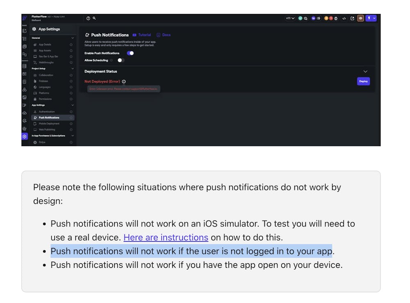Viewport: 410px width, 303px height.
Task: Toggle Enable Push Notifications switch
Action: (x=130, y=53)
